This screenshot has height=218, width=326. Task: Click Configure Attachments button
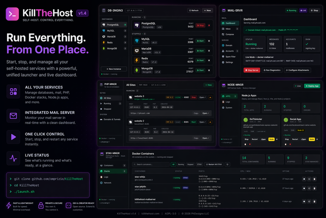(x=297, y=70)
